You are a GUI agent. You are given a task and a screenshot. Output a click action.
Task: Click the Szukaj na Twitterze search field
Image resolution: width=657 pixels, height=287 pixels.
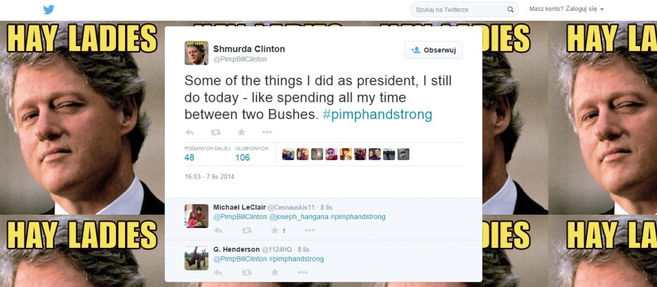tap(458, 10)
